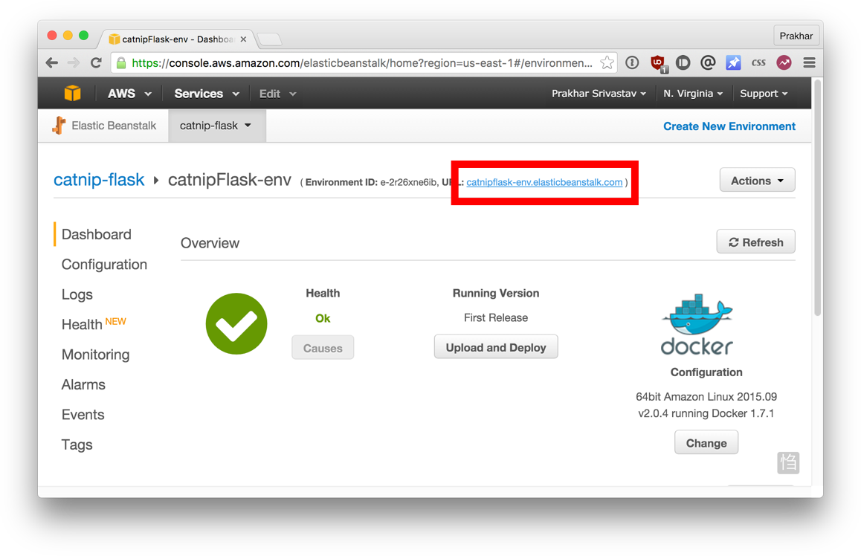
Task: Click the circled ID extension icon
Action: coord(683,62)
